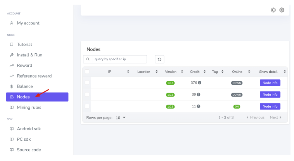The image size is (294, 161).
Task: Sort by the Location column arrows
Action: click(157, 72)
